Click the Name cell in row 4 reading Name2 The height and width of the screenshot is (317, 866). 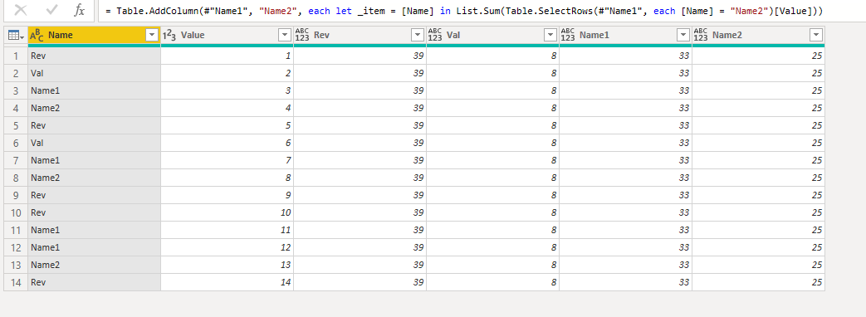tap(95, 108)
